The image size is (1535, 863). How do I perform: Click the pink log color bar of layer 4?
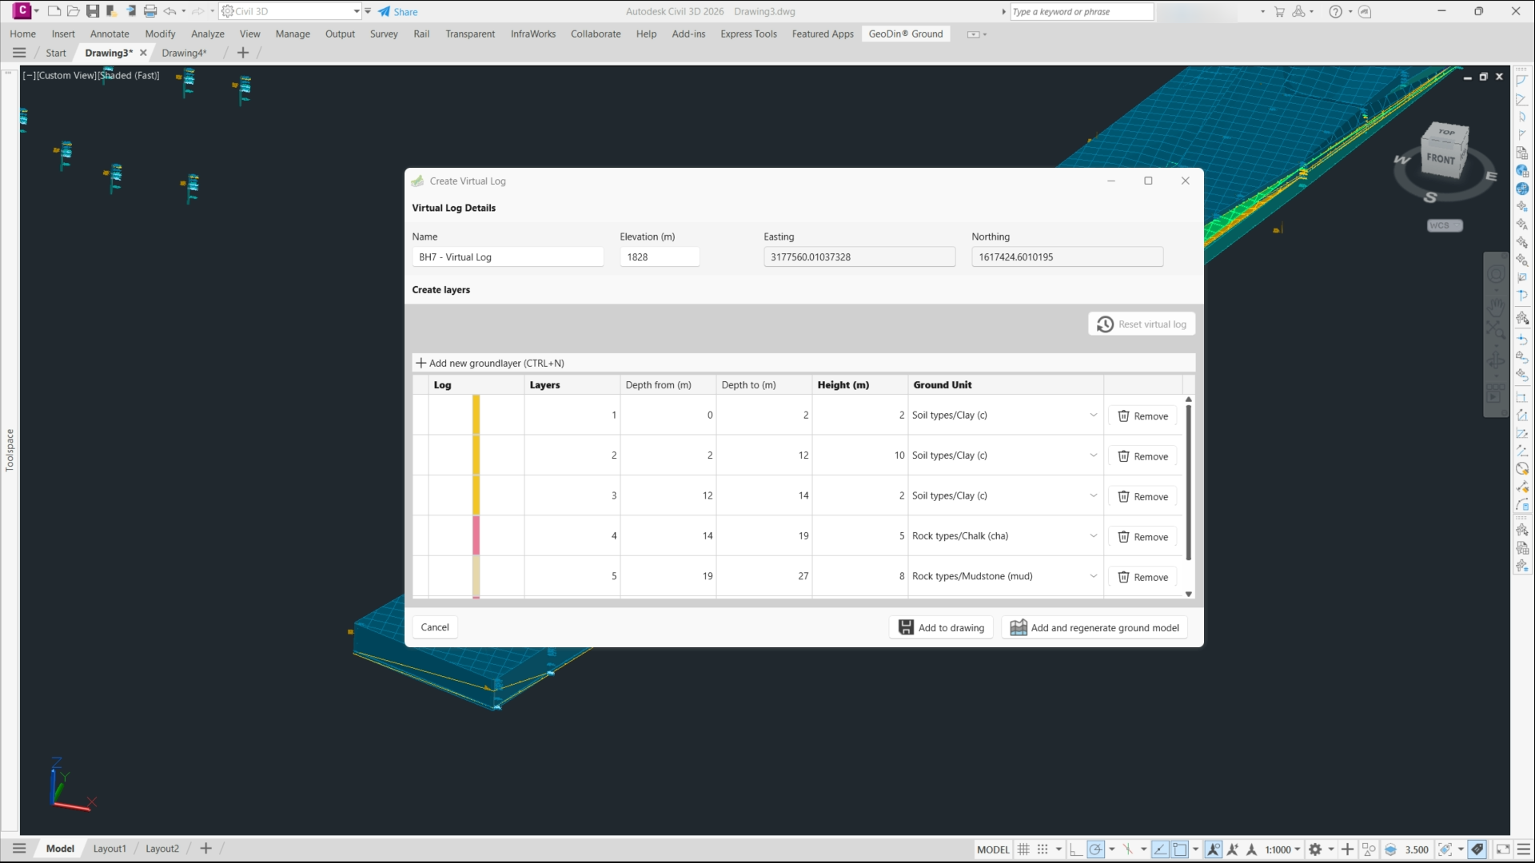[476, 535]
